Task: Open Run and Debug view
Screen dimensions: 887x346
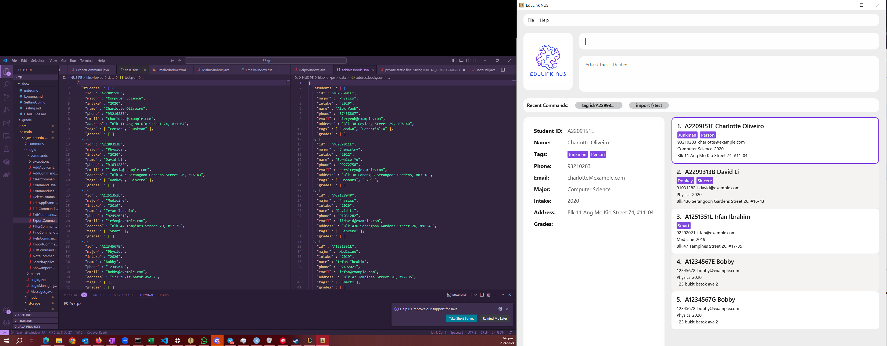Action: point(6,110)
